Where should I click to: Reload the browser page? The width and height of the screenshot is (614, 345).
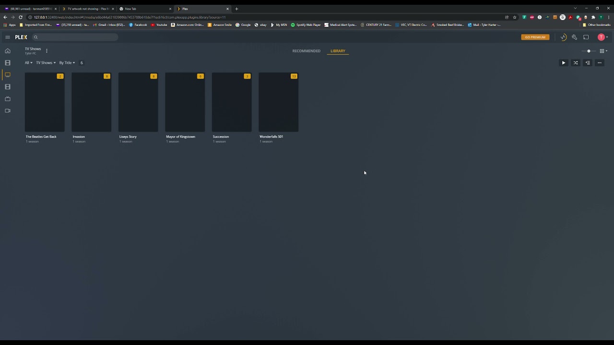click(x=20, y=17)
